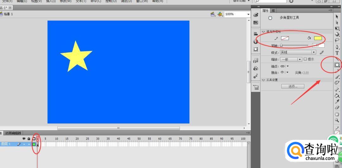Switch to the 动画编辑器 tab

click(14, 133)
